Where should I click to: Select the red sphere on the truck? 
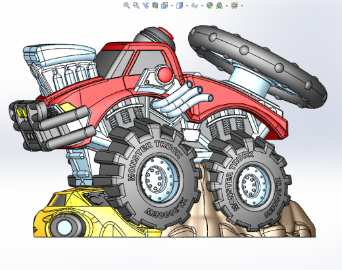[165, 74]
